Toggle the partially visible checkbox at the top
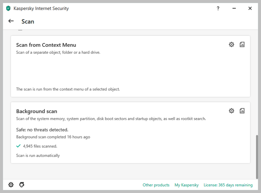The height and width of the screenshot is (193, 261). [x=20, y=30]
